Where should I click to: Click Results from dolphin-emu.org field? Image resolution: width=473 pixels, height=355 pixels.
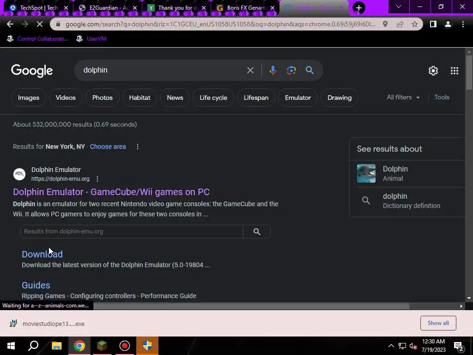coord(132,232)
